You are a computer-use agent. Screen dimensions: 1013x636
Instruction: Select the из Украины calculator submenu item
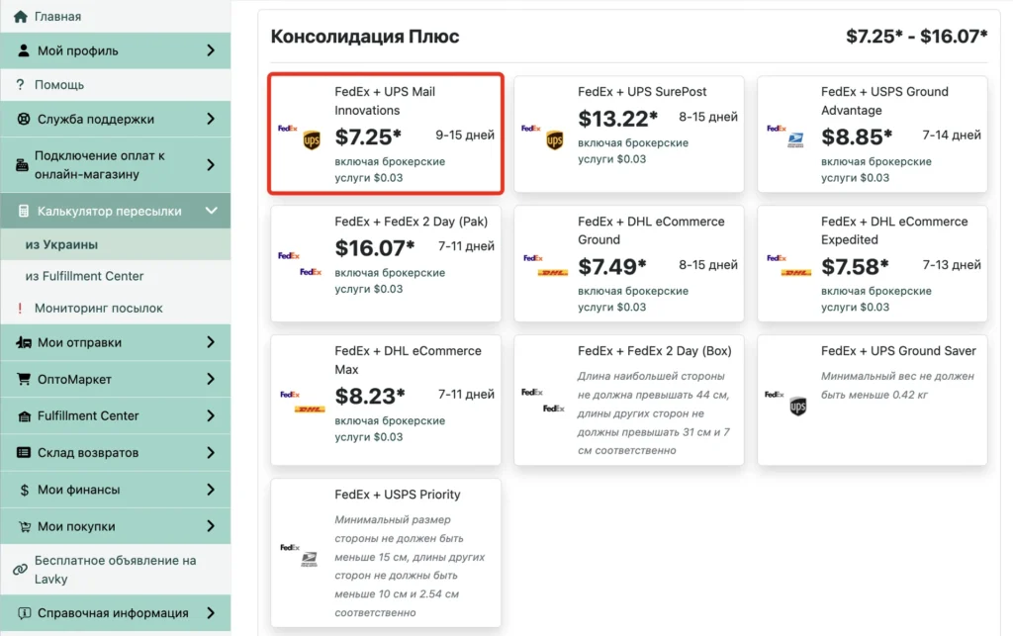(115, 244)
